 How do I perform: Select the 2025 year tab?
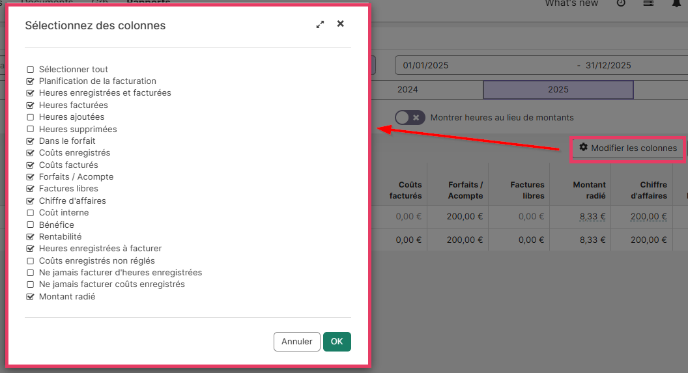click(x=558, y=89)
